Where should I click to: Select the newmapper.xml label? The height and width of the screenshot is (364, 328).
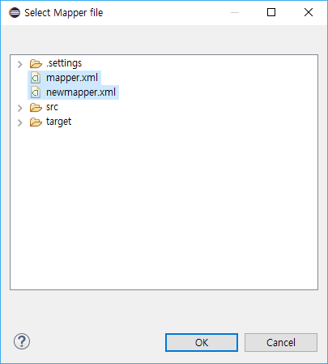(x=81, y=92)
